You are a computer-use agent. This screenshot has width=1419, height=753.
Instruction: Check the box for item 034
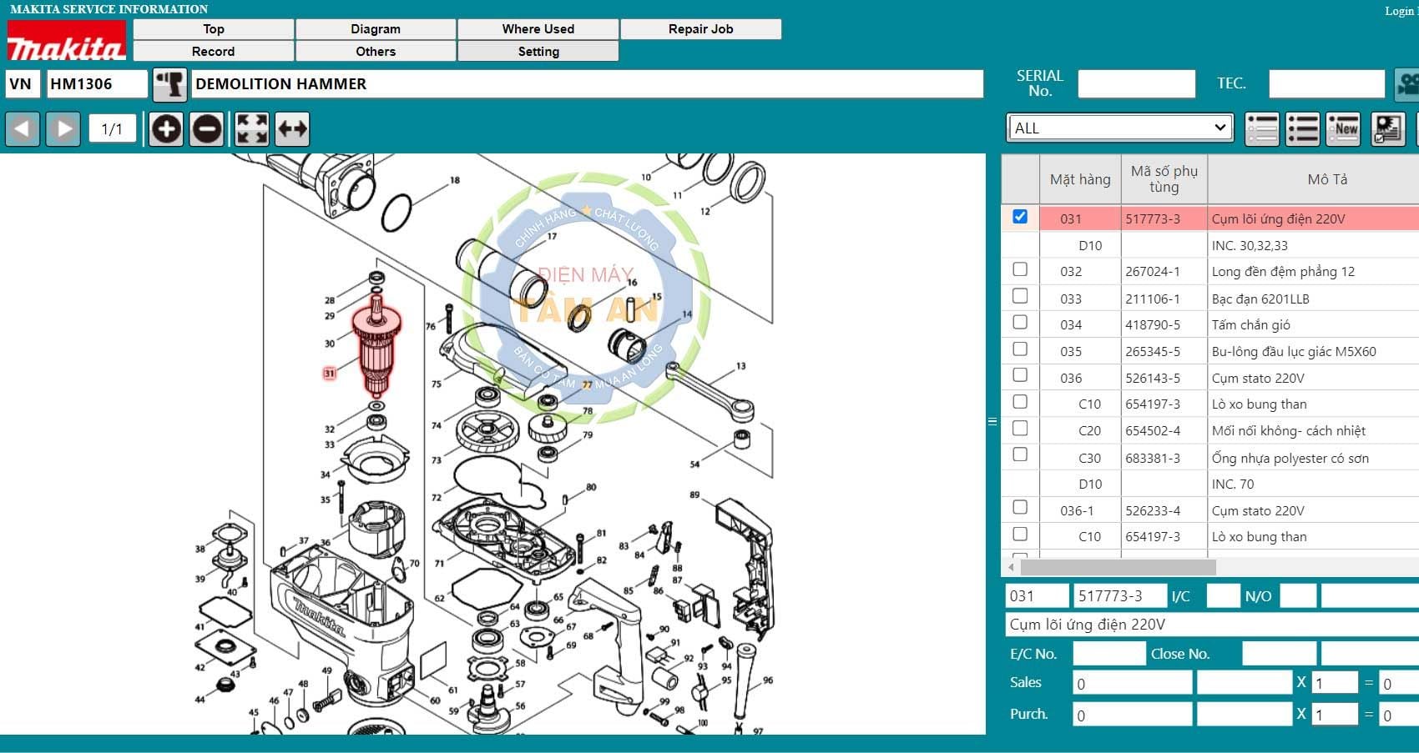[x=1020, y=323]
